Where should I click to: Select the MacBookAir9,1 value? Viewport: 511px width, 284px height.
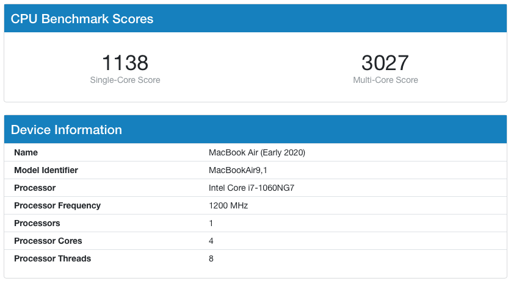[238, 170]
